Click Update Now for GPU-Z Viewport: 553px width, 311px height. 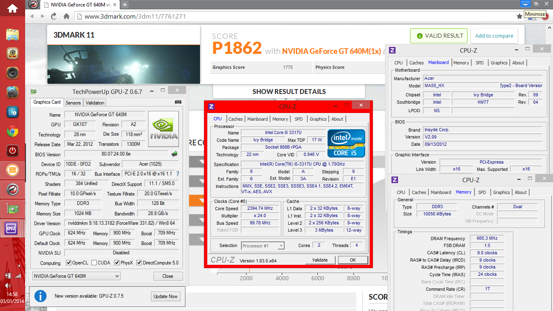tap(166, 296)
